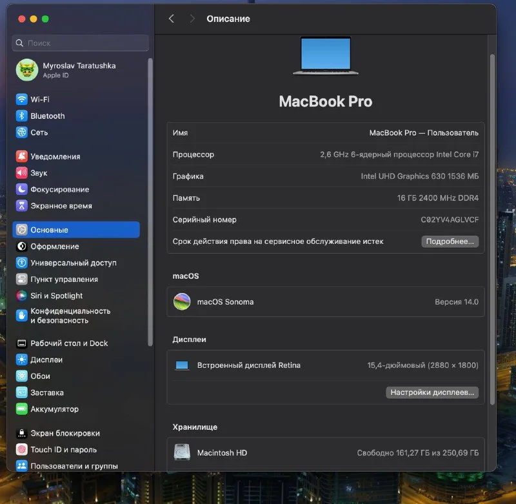Open Уведомления bell icon

click(x=22, y=156)
